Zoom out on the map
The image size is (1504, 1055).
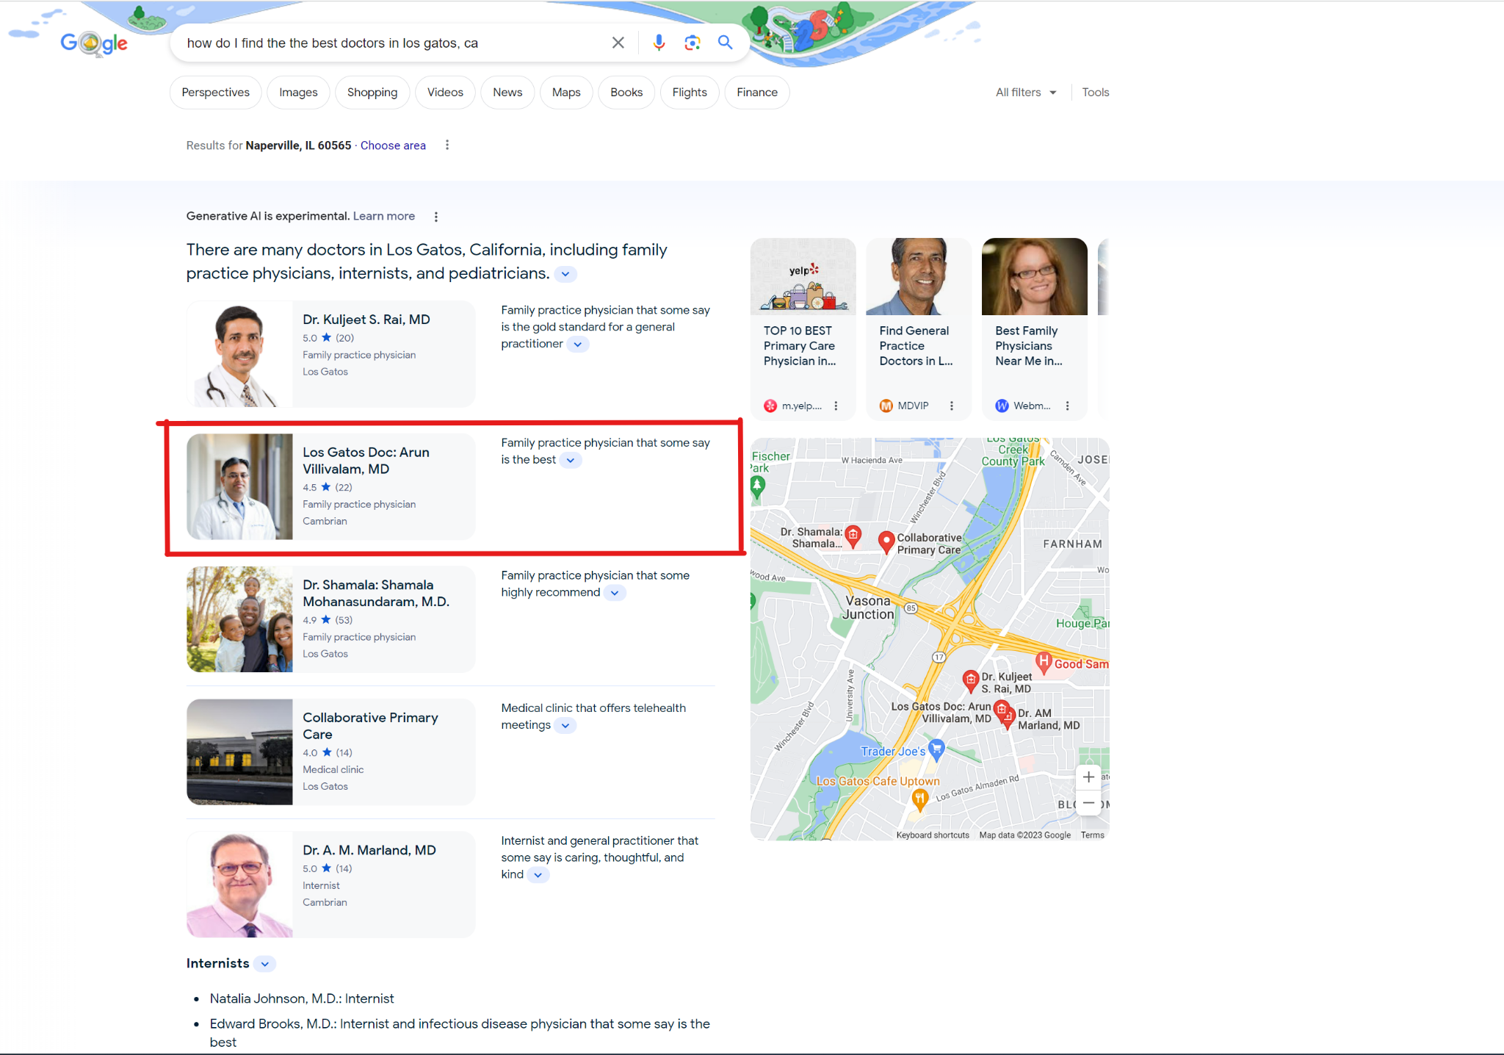click(x=1088, y=803)
